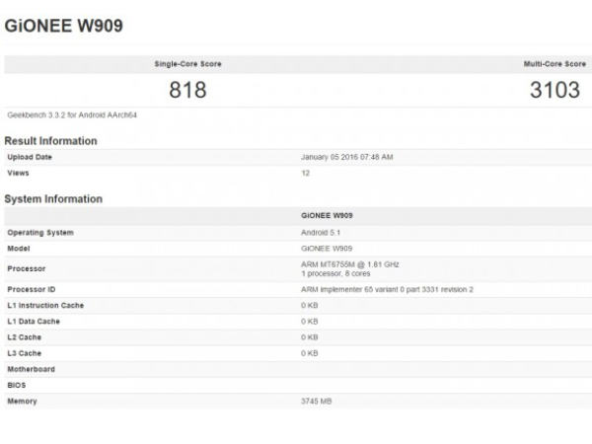Click the Operating System label
Viewport: 592px width, 444px height.
coord(40,233)
